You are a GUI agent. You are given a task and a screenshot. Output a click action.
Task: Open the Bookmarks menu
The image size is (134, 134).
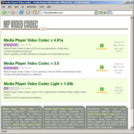click(31, 7)
